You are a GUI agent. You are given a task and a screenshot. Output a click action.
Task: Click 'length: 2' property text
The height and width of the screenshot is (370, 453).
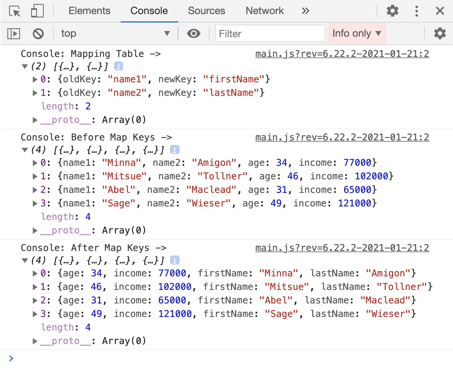[x=66, y=106]
